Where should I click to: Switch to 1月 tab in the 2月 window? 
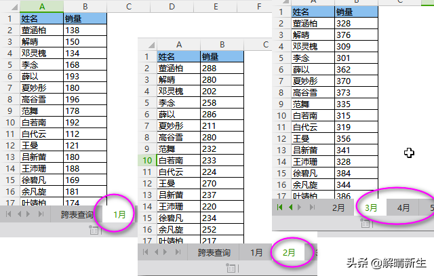coord(256,252)
